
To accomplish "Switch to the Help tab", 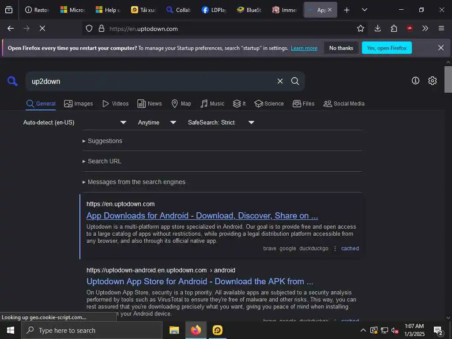I will 108,10.
